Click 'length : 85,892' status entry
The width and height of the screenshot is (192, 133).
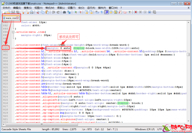click(51, 129)
